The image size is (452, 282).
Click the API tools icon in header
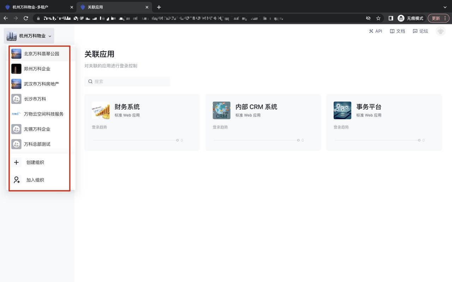[371, 31]
